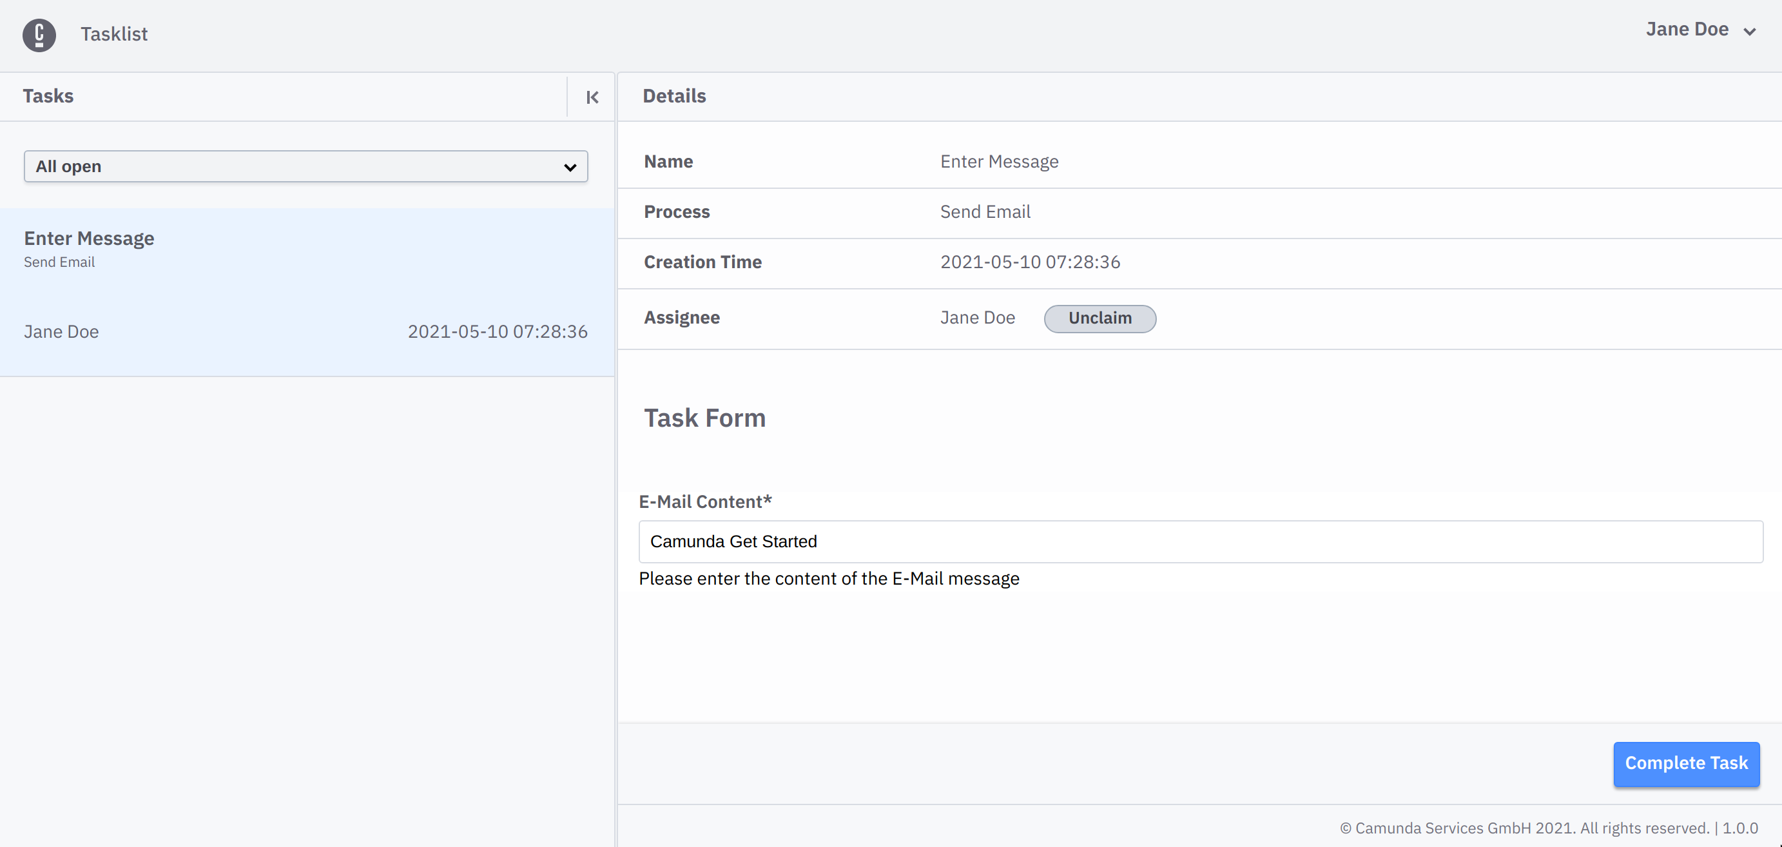Click the Unclaim button
1782x847 pixels.
click(x=1099, y=318)
